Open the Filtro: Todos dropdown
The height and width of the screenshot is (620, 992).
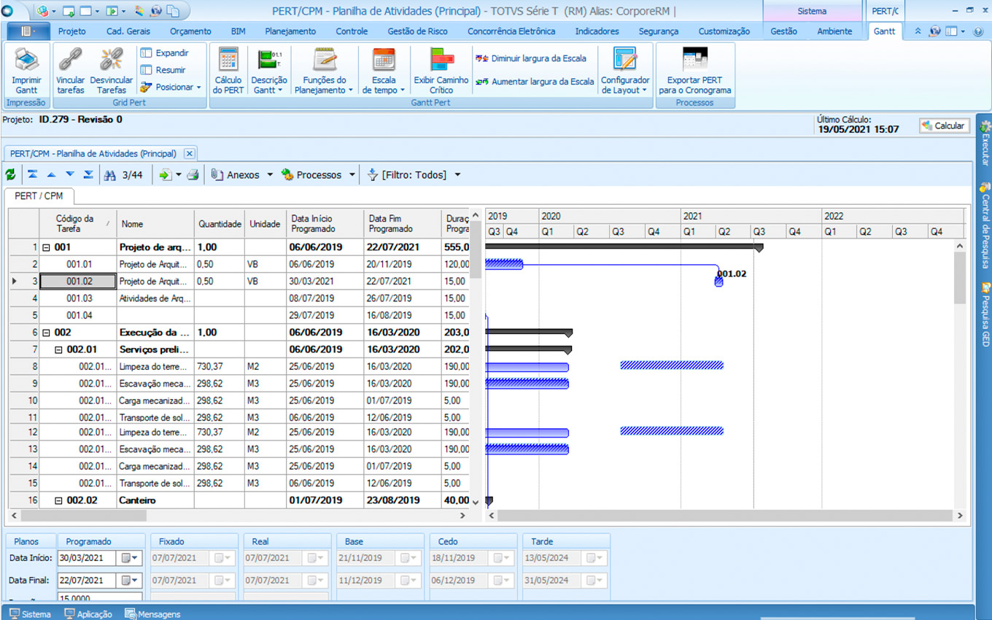click(x=457, y=175)
